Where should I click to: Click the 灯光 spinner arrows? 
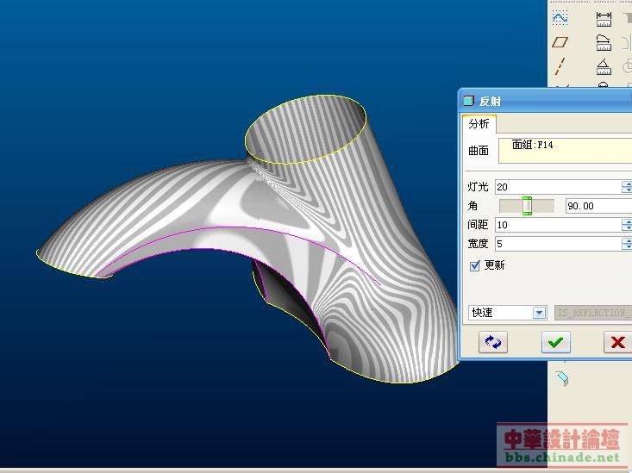click(627, 187)
